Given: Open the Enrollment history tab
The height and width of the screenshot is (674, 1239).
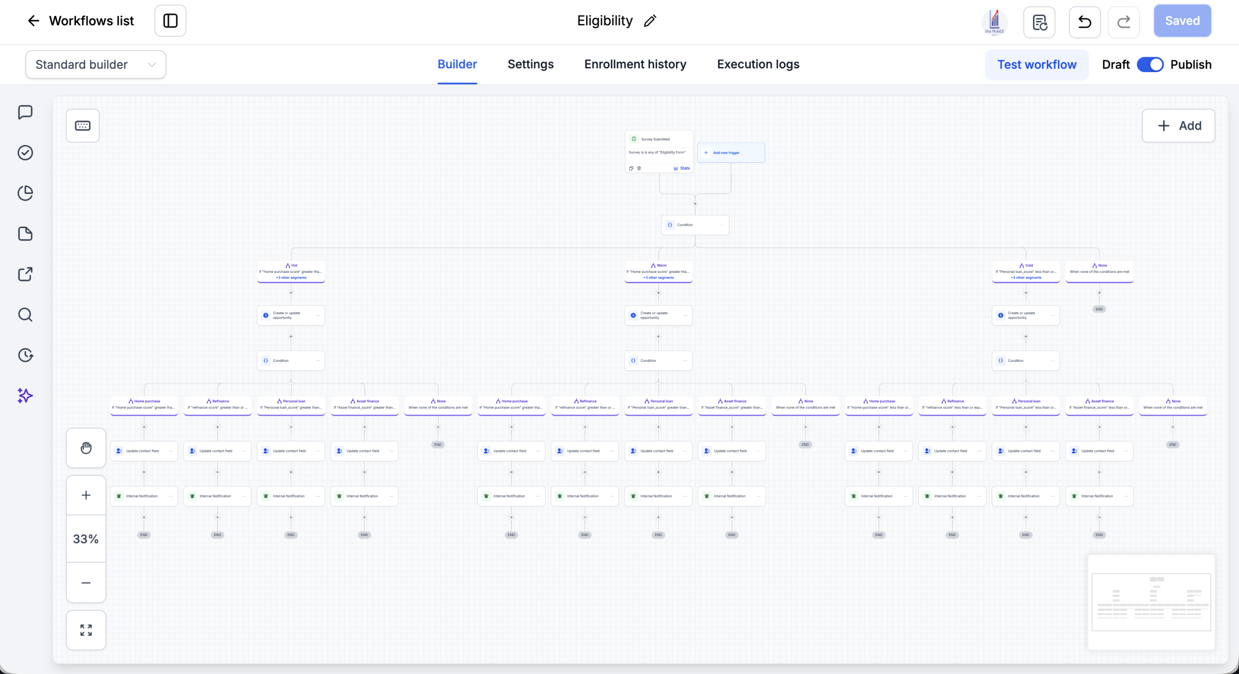Looking at the screenshot, I should click(x=635, y=64).
